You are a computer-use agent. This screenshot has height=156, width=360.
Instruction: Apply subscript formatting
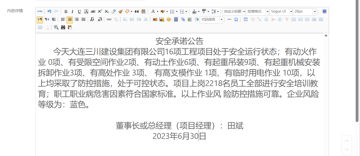[x=107, y=11]
